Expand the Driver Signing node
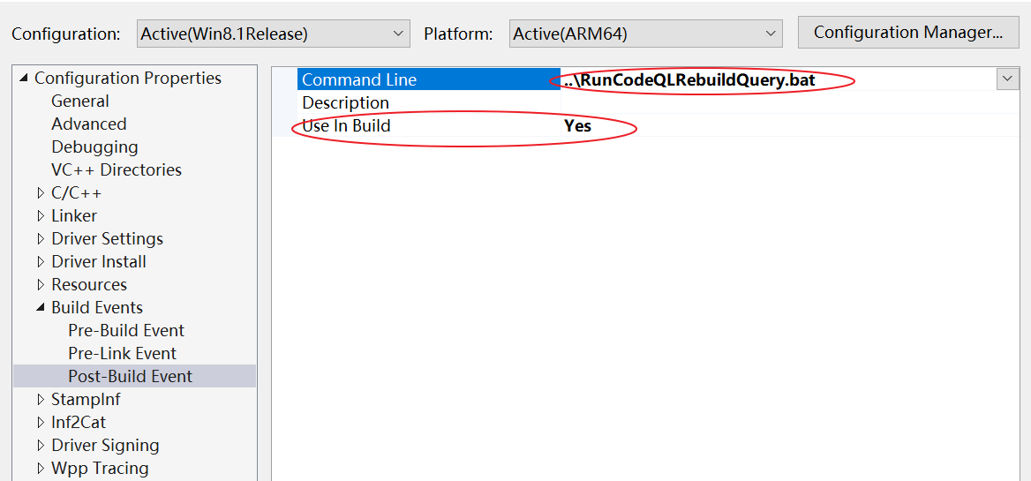 [x=41, y=446]
